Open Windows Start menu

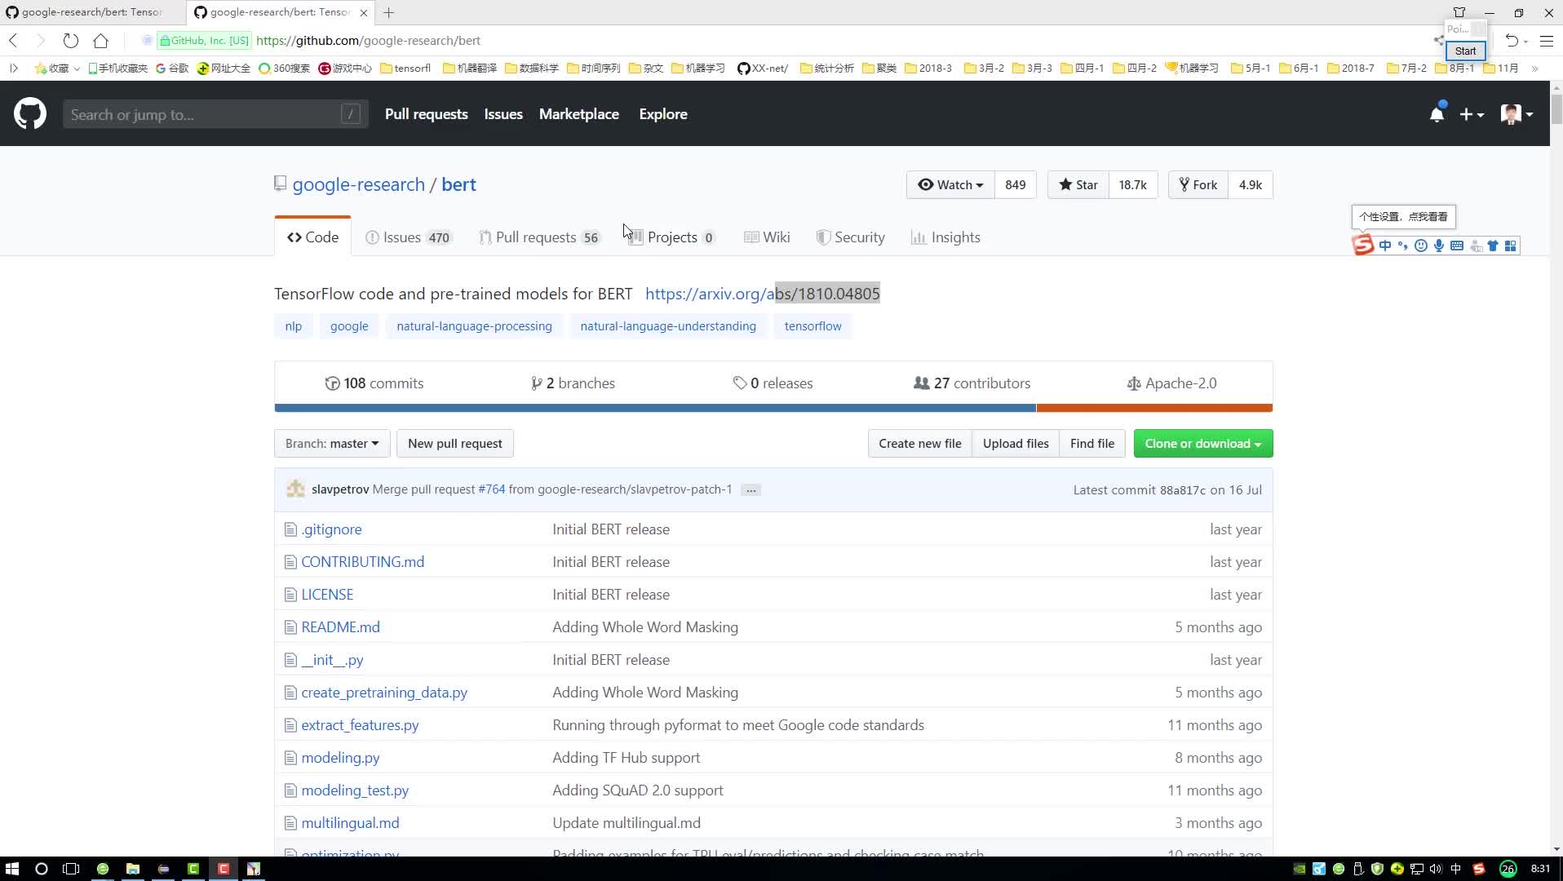[11, 869]
